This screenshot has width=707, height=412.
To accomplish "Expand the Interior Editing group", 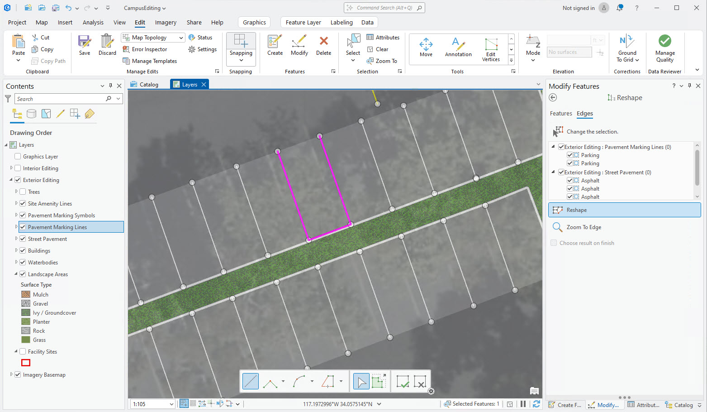I will coord(11,168).
